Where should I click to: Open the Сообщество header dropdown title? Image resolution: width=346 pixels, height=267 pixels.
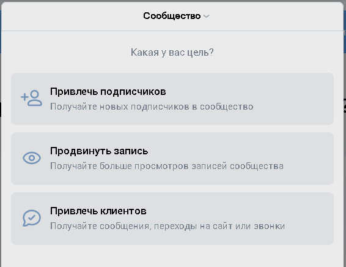(x=172, y=16)
